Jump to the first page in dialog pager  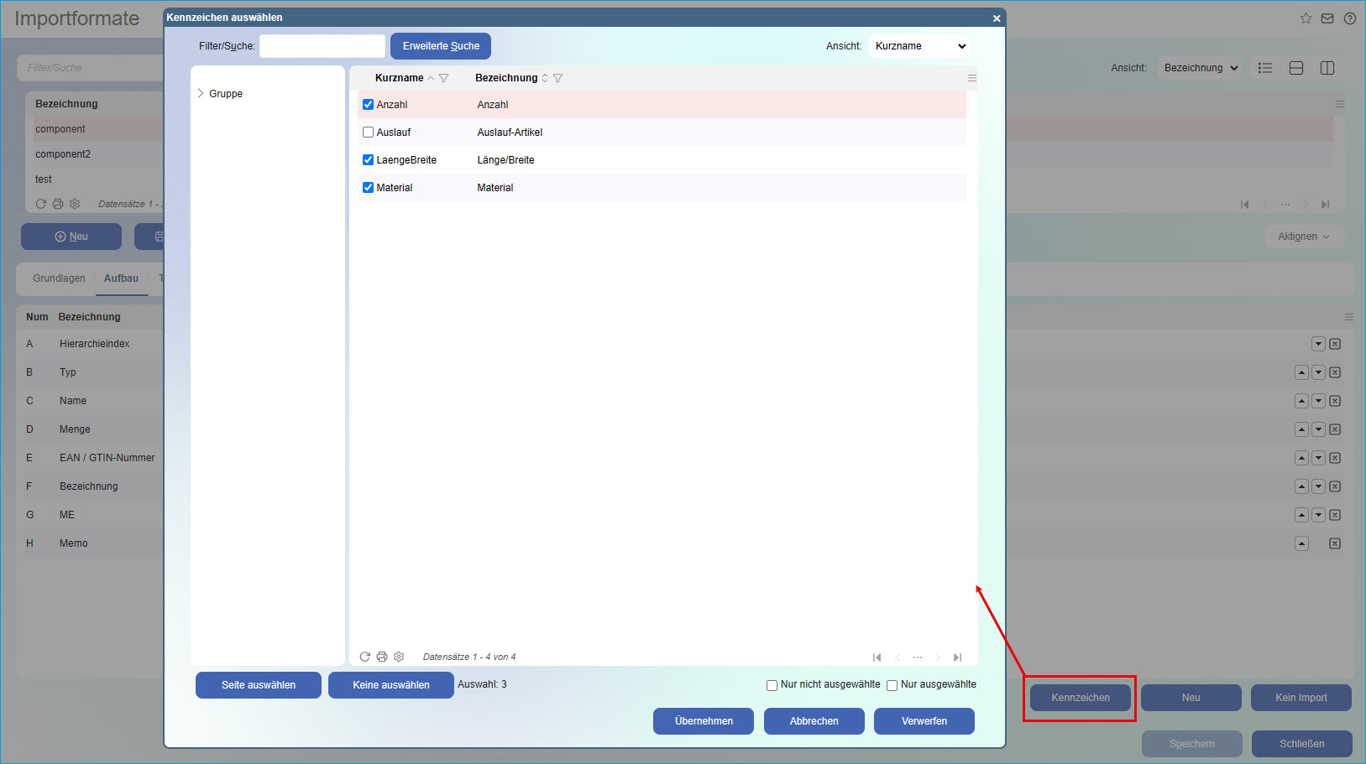point(877,657)
